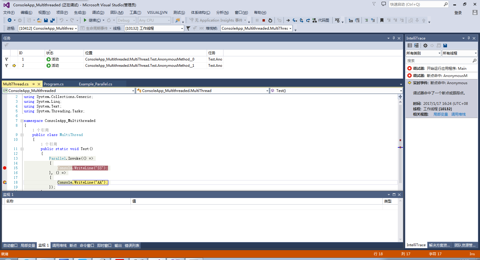This screenshot has width=480, height=260.
Task: Switch to the 断点 bottom tab
Action: (73, 245)
